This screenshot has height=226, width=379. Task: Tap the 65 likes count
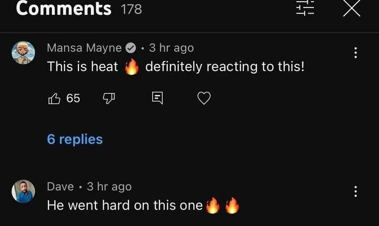click(x=73, y=98)
